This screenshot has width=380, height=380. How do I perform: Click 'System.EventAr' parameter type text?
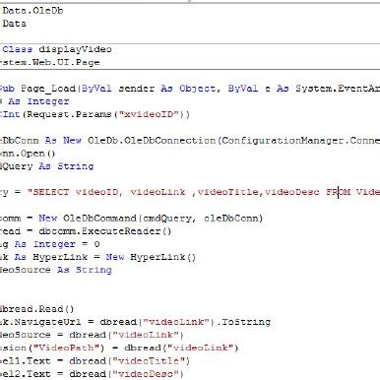click(x=338, y=89)
